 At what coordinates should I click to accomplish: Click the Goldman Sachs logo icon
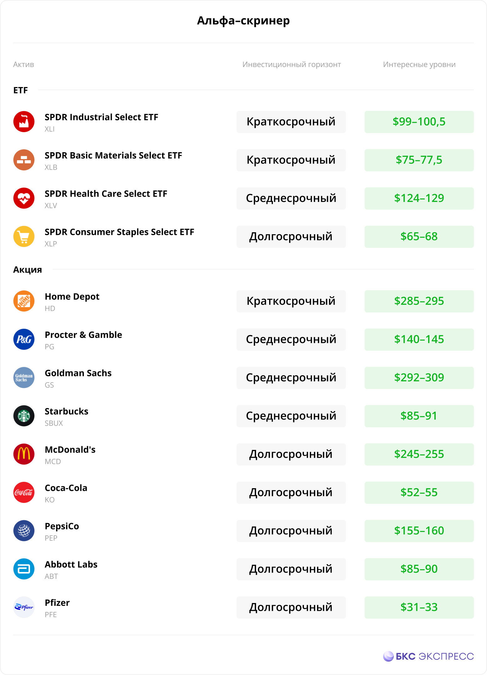pos(24,378)
